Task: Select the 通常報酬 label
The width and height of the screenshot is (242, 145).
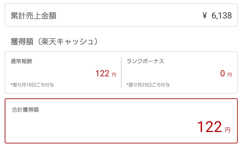Action: click(x=21, y=61)
